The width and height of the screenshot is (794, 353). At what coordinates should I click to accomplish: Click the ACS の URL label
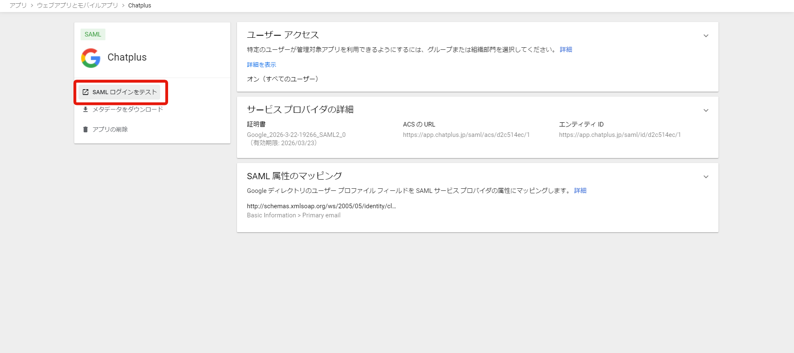pos(419,124)
